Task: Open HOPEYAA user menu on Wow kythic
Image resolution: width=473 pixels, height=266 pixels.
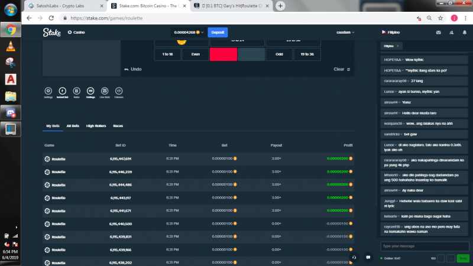Action: pyautogui.click(x=394, y=60)
